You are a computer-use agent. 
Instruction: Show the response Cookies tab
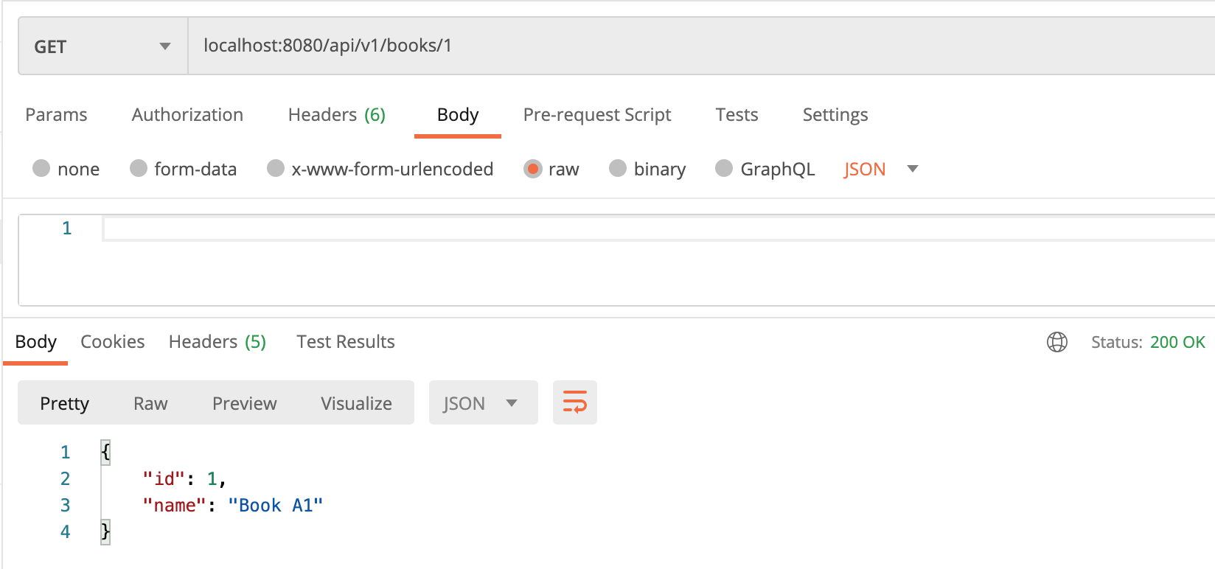click(x=112, y=342)
